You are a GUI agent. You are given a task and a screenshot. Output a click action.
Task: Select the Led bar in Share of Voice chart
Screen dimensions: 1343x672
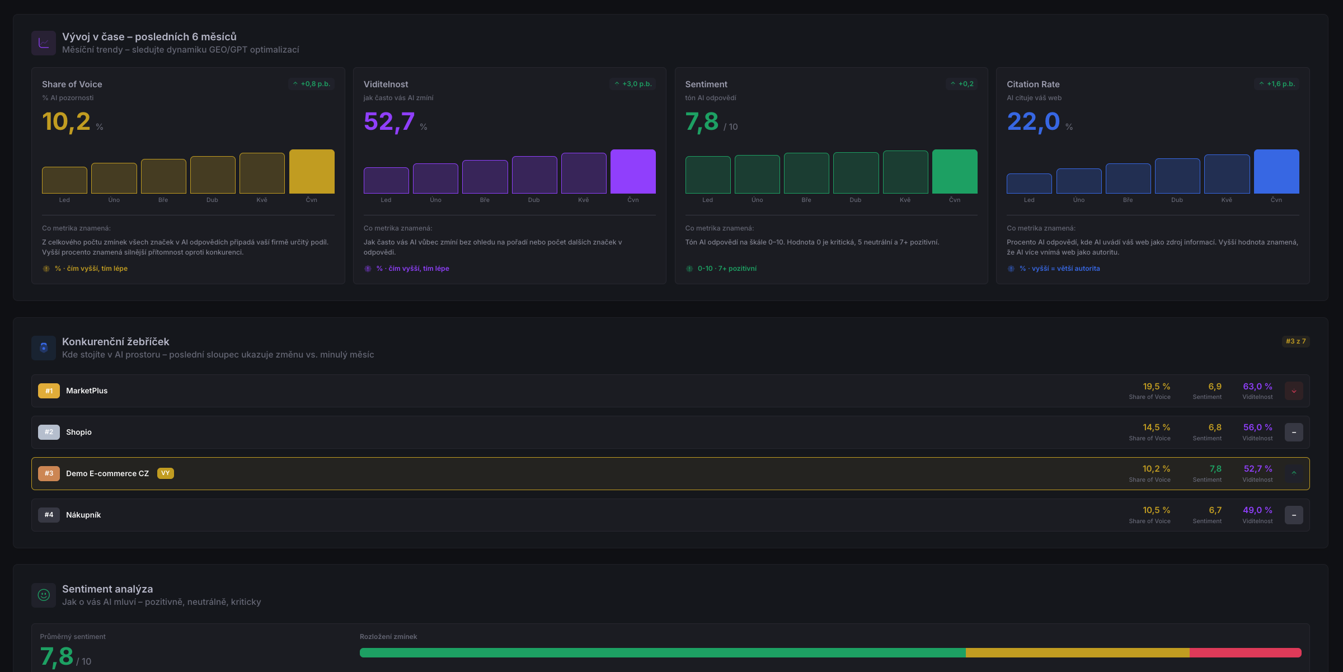tap(64, 180)
